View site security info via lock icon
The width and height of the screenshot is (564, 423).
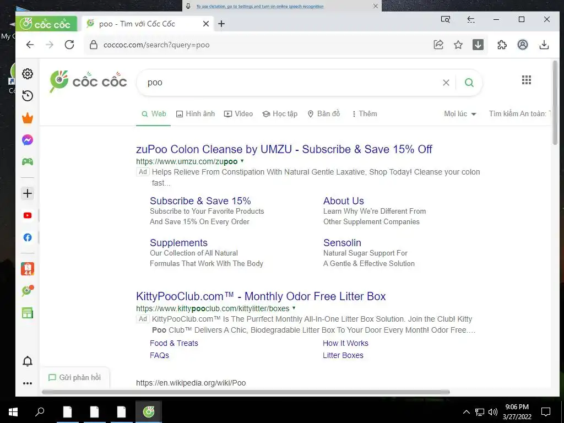click(94, 45)
